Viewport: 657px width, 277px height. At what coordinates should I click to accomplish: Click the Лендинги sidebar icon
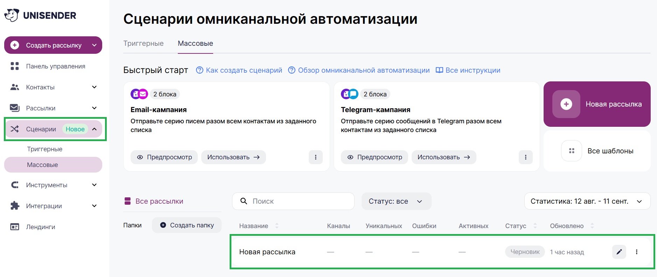coord(15,227)
